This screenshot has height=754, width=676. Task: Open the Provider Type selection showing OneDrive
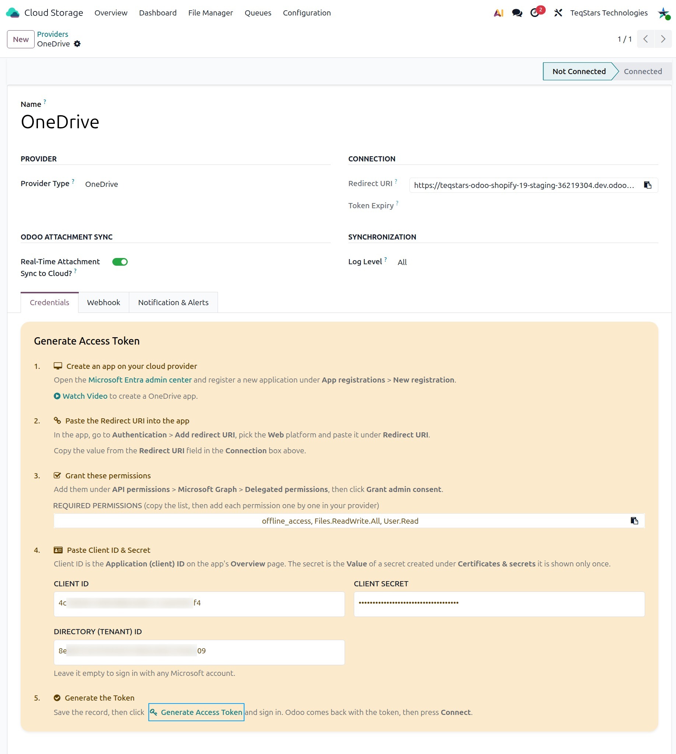click(101, 184)
